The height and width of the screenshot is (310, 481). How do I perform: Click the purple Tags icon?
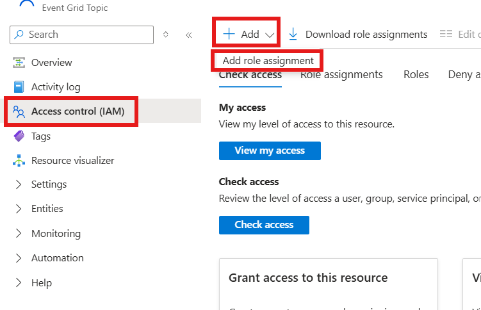[19, 136]
